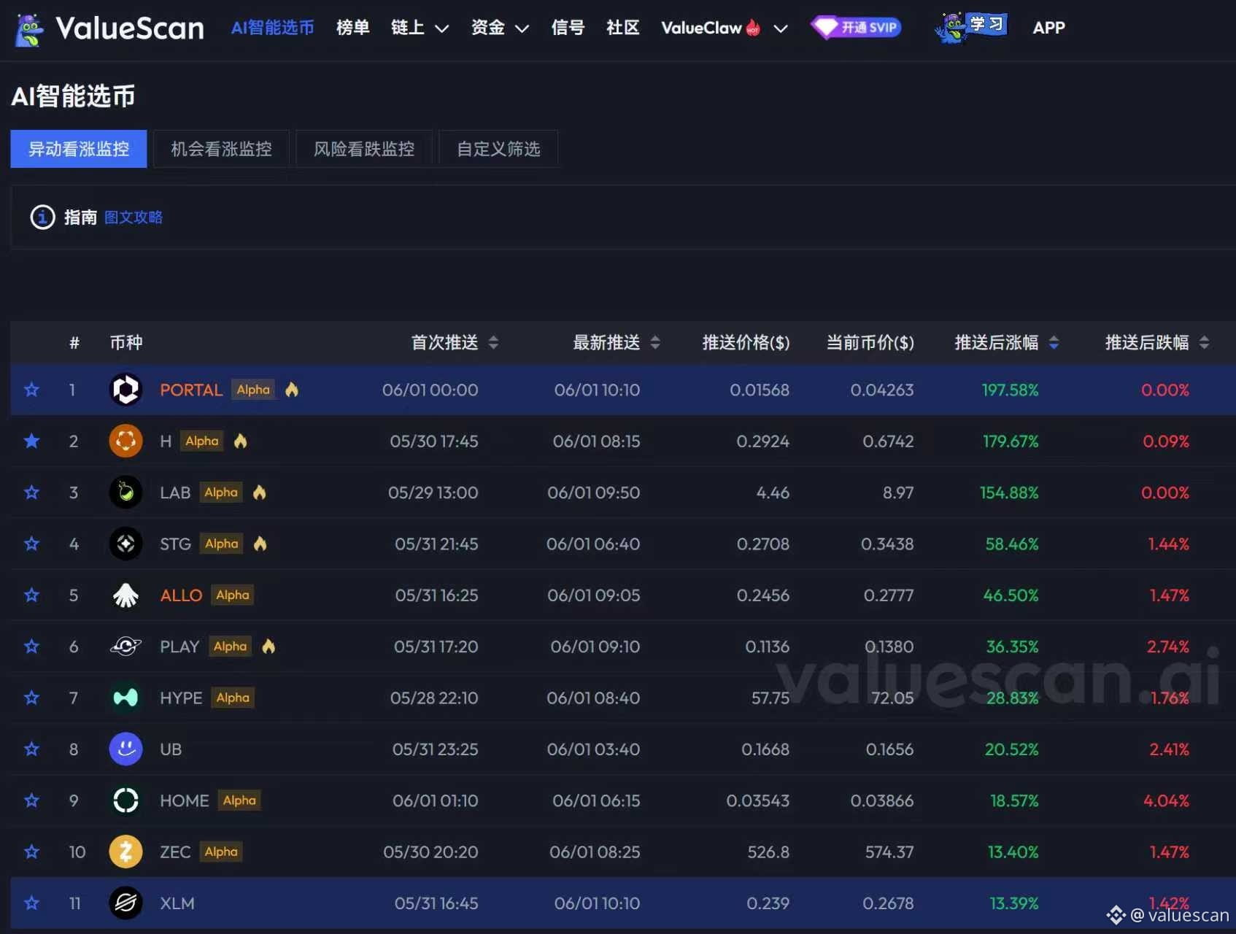Switch to the 机会看涨监控 tab

click(221, 149)
